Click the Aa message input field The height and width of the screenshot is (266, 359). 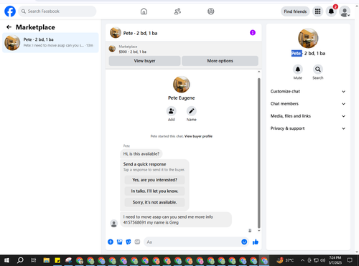[192, 242]
